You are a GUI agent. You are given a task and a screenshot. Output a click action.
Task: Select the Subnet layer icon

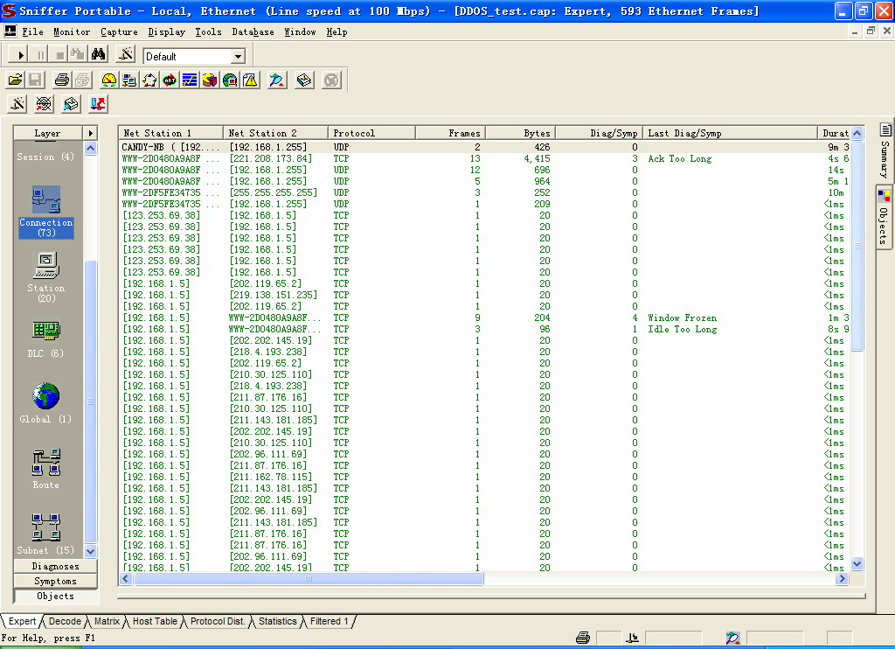(x=45, y=528)
